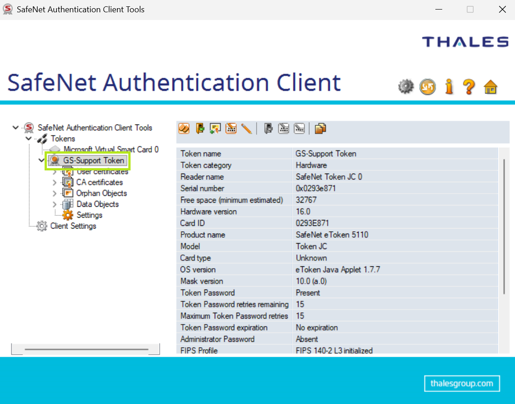Click the Orphan Objects tree icon
Screen dimensions: 515x404
tap(68, 193)
